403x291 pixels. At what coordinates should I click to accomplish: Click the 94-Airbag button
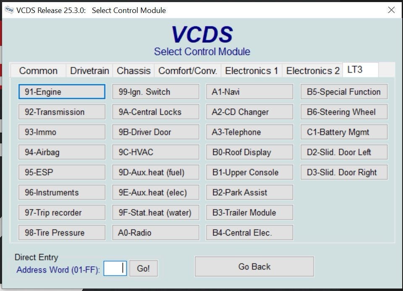(62, 152)
